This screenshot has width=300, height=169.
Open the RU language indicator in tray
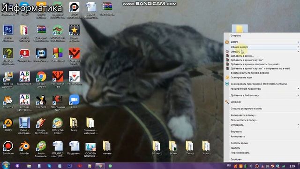[x=229, y=166]
